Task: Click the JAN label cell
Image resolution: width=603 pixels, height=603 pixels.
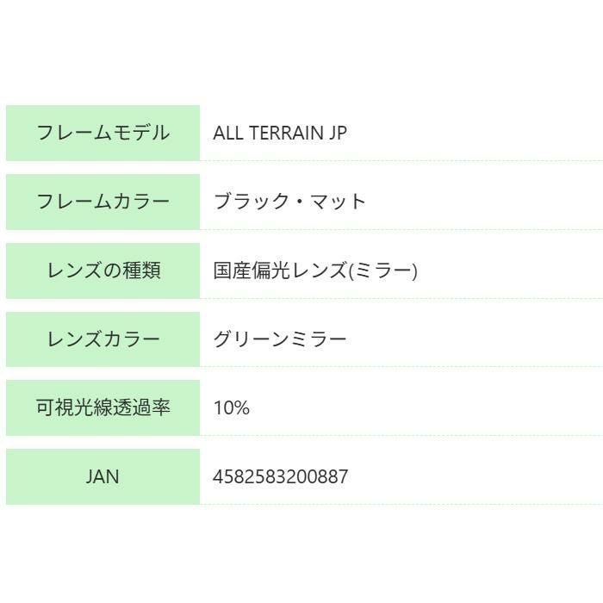Action: 103,476
